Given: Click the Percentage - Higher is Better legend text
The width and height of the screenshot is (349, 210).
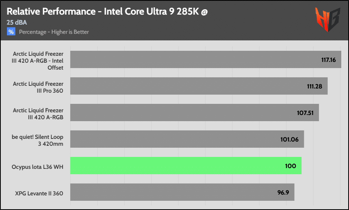Looking at the screenshot, I should pyautogui.click(x=54, y=32).
